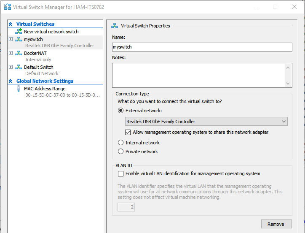
Task: Uncheck Allow management operating system sharing
Action: click(128, 132)
